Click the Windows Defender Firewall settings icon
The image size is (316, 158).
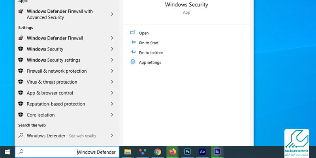click(x=21, y=38)
